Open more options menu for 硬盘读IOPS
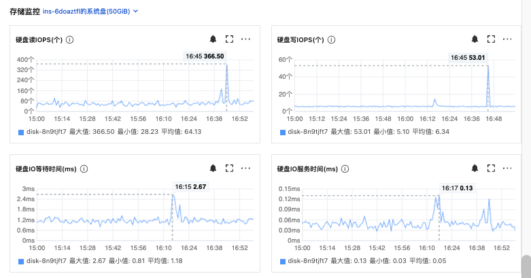This screenshot has width=531, height=278. tap(246, 39)
